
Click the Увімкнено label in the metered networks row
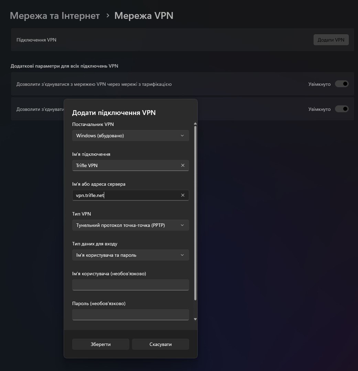pyautogui.click(x=319, y=84)
